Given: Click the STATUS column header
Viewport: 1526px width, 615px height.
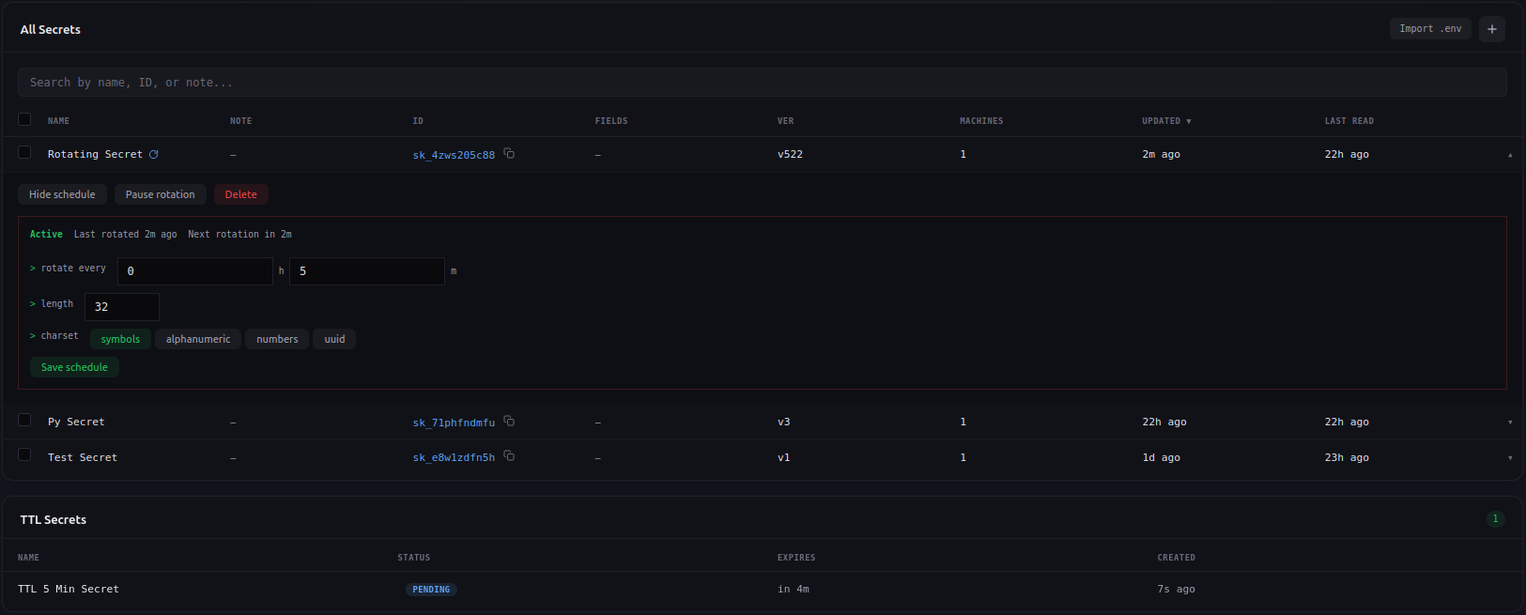Looking at the screenshot, I should pyautogui.click(x=413, y=558).
